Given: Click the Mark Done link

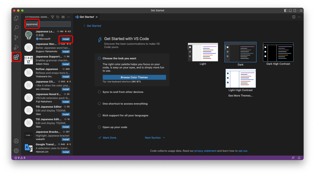Looking at the screenshot, I should (x=107, y=138).
